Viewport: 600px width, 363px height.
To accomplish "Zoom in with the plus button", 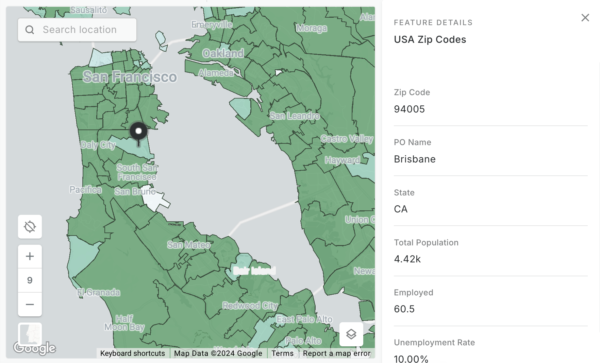I will (30, 256).
